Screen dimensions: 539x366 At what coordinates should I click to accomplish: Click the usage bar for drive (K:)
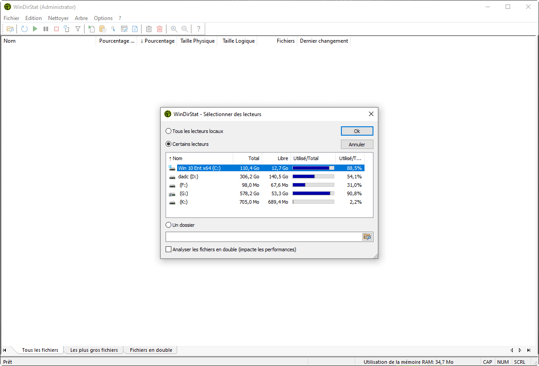tap(313, 202)
